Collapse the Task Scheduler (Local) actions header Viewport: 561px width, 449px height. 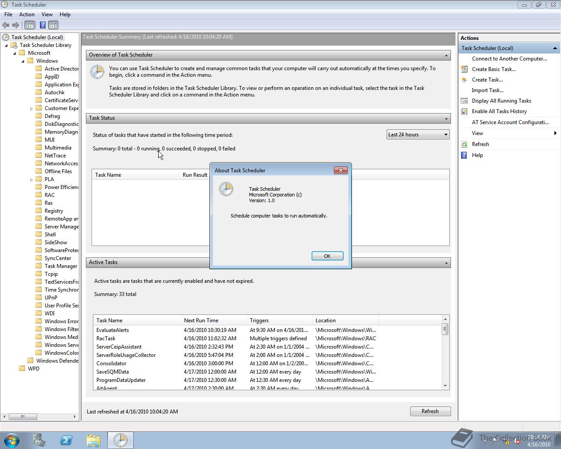[555, 48]
